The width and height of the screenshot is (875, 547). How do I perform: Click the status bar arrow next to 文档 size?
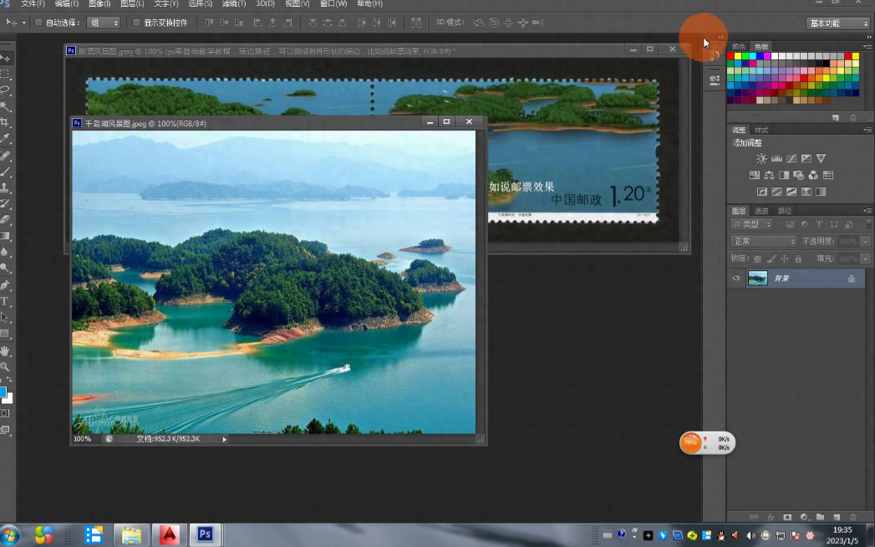(x=224, y=439)
